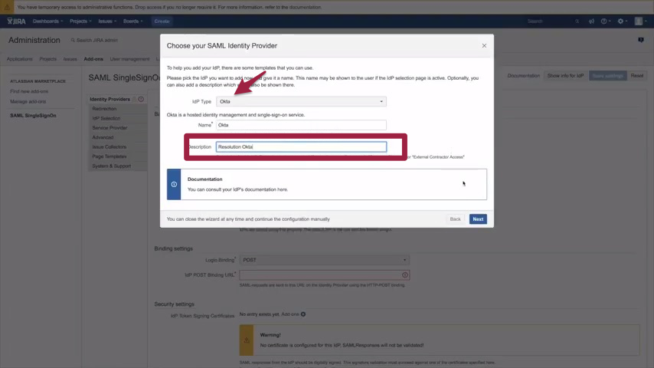Screen dimensions: 654x368
Task: Edit the Name field containing Okta
Action: click(301, 125)
